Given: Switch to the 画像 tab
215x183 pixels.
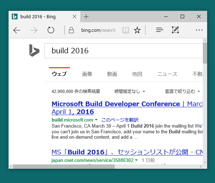Looking at the screenshot, I should pyautogui.click(x=87, y=74).
